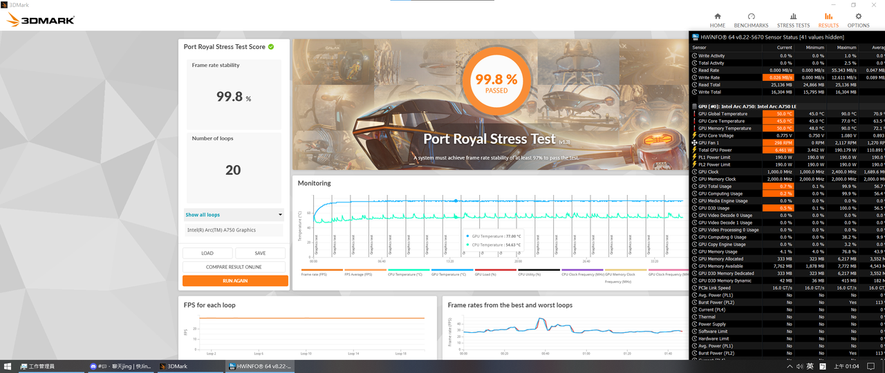
Task: Toggle Frame rate (FPS) legend swatch
Action: [x=322, y=270]
